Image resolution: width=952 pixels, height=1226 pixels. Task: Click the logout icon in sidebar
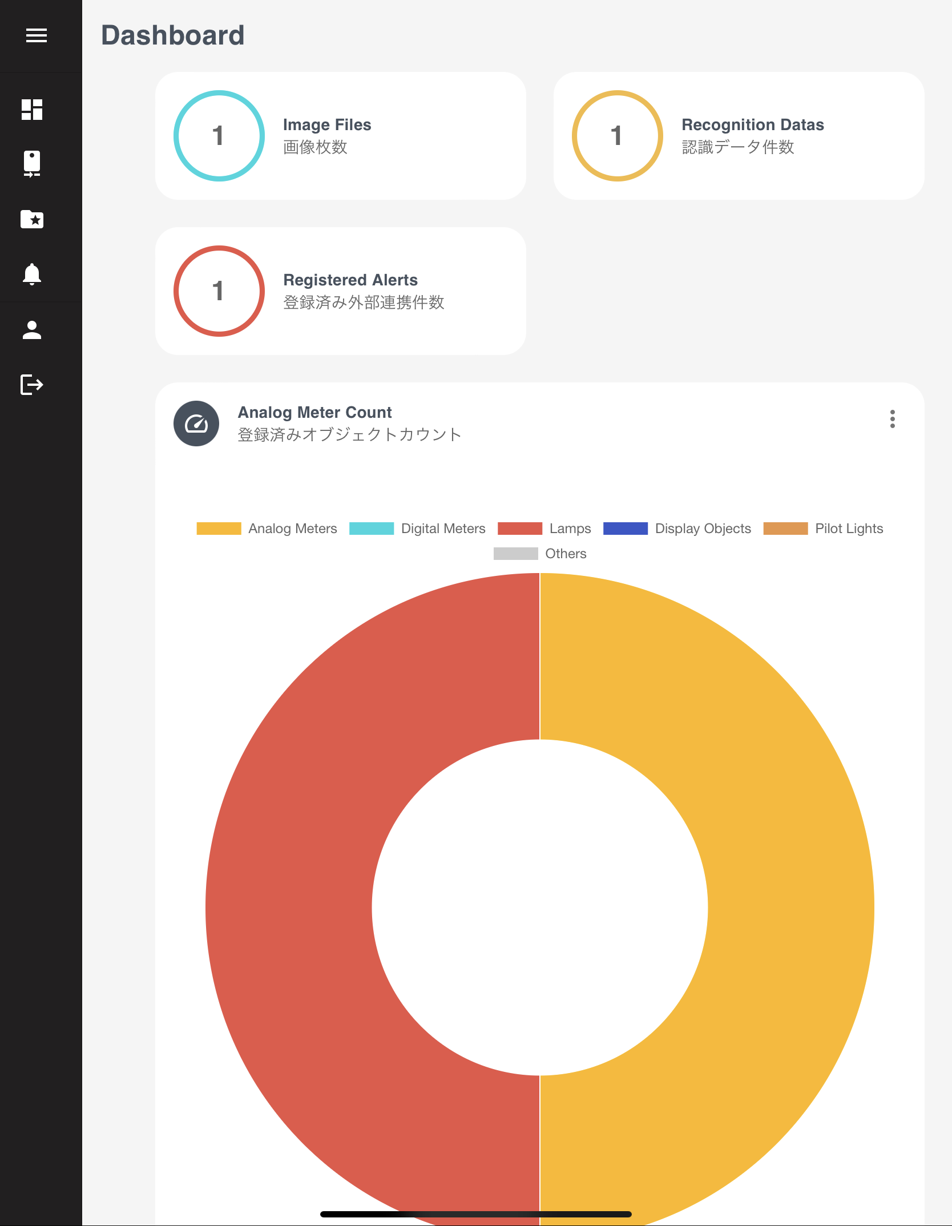[32, 385]
